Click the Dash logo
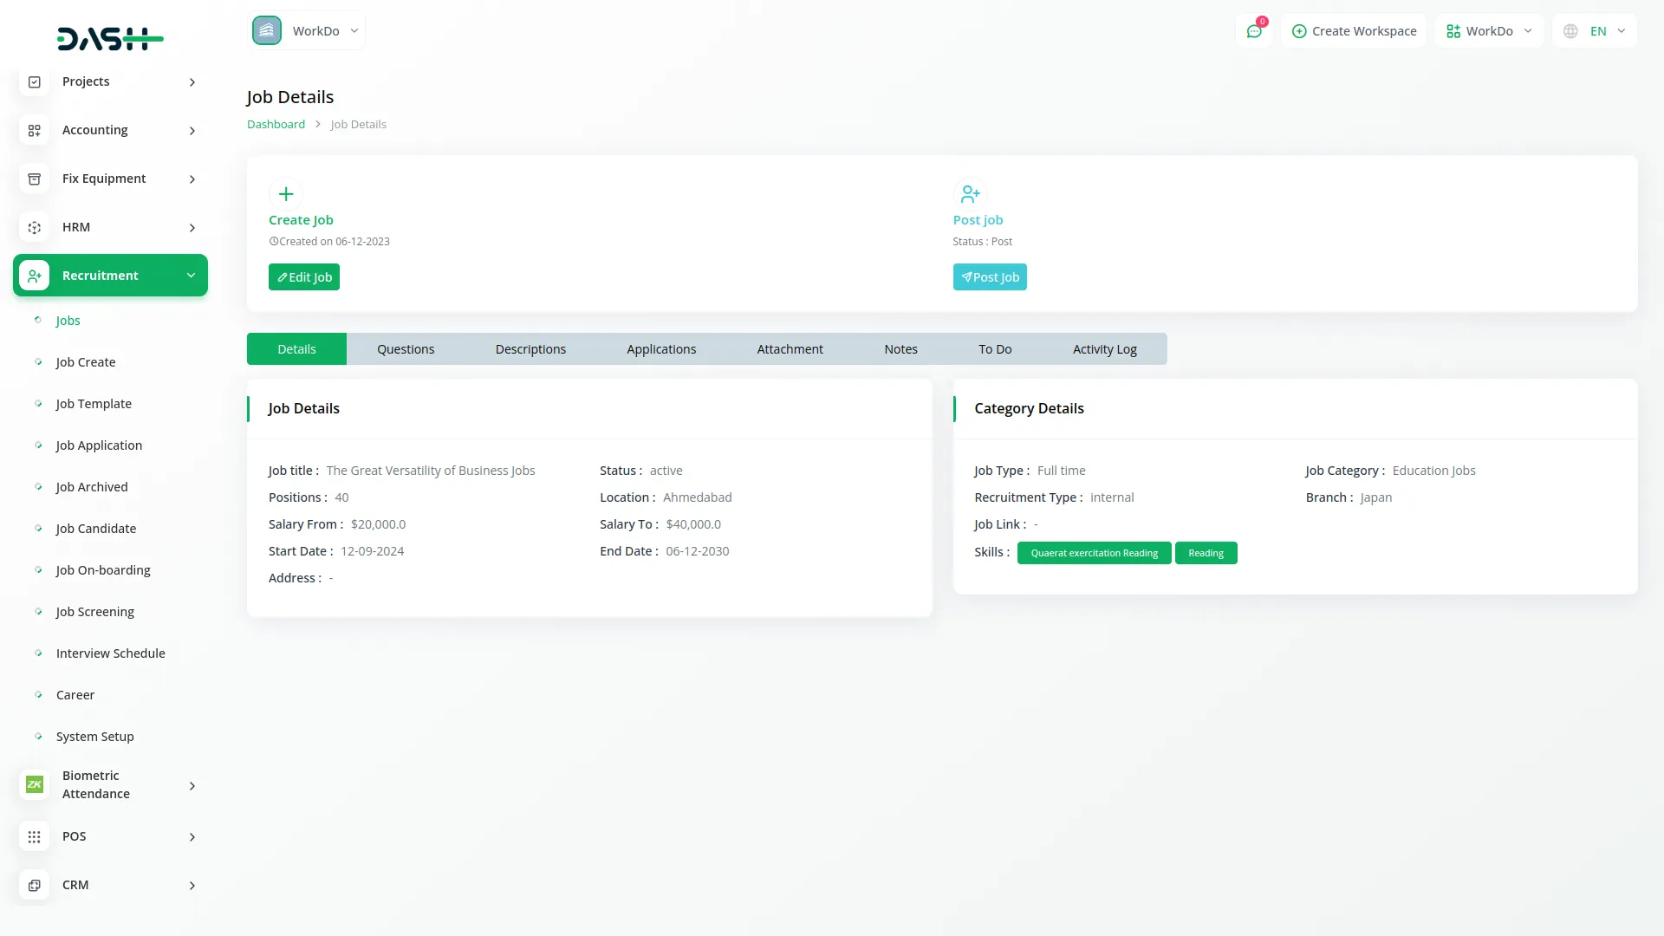 point(110,39)
